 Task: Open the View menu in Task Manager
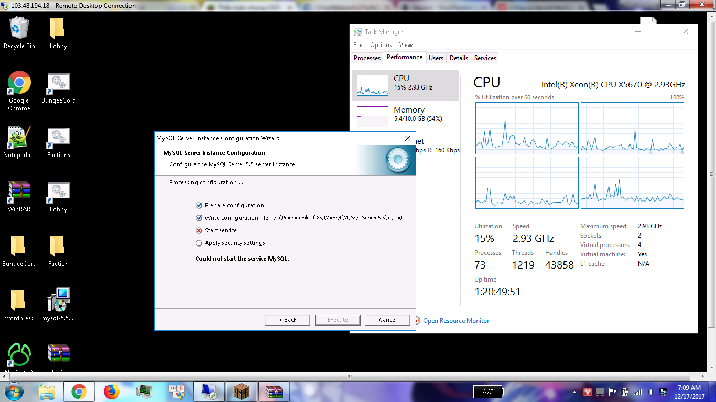406,45
